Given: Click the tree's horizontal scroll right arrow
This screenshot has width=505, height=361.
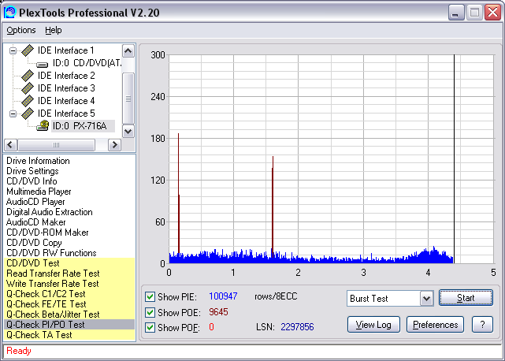Looking at the screenshot, I should pos(114,145).
